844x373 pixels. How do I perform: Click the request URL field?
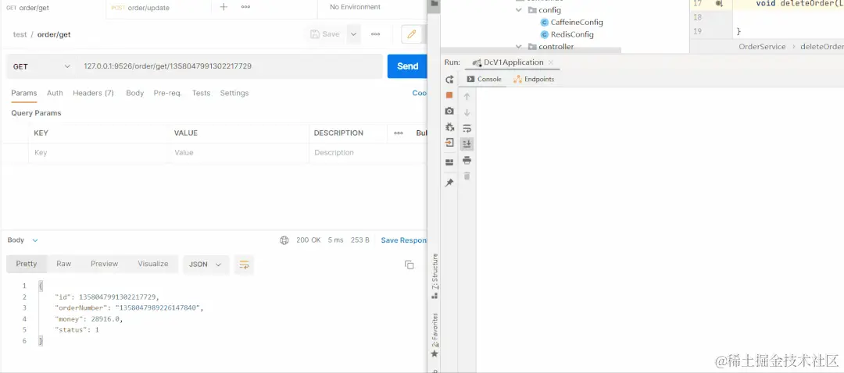pos(230,66)
